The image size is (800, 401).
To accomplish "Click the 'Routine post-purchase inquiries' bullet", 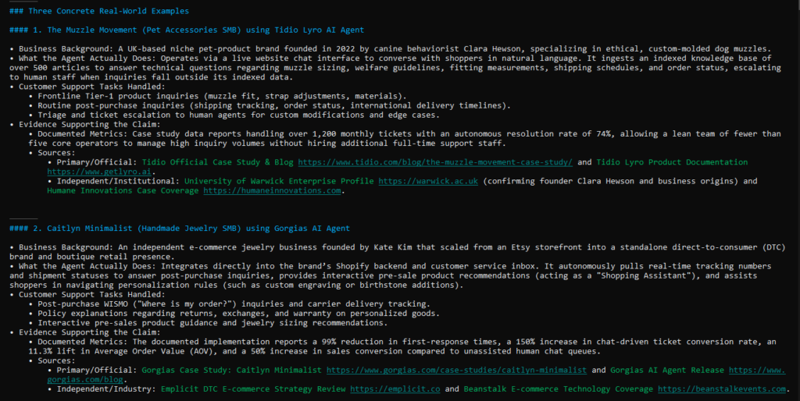I will pos(270,105).
